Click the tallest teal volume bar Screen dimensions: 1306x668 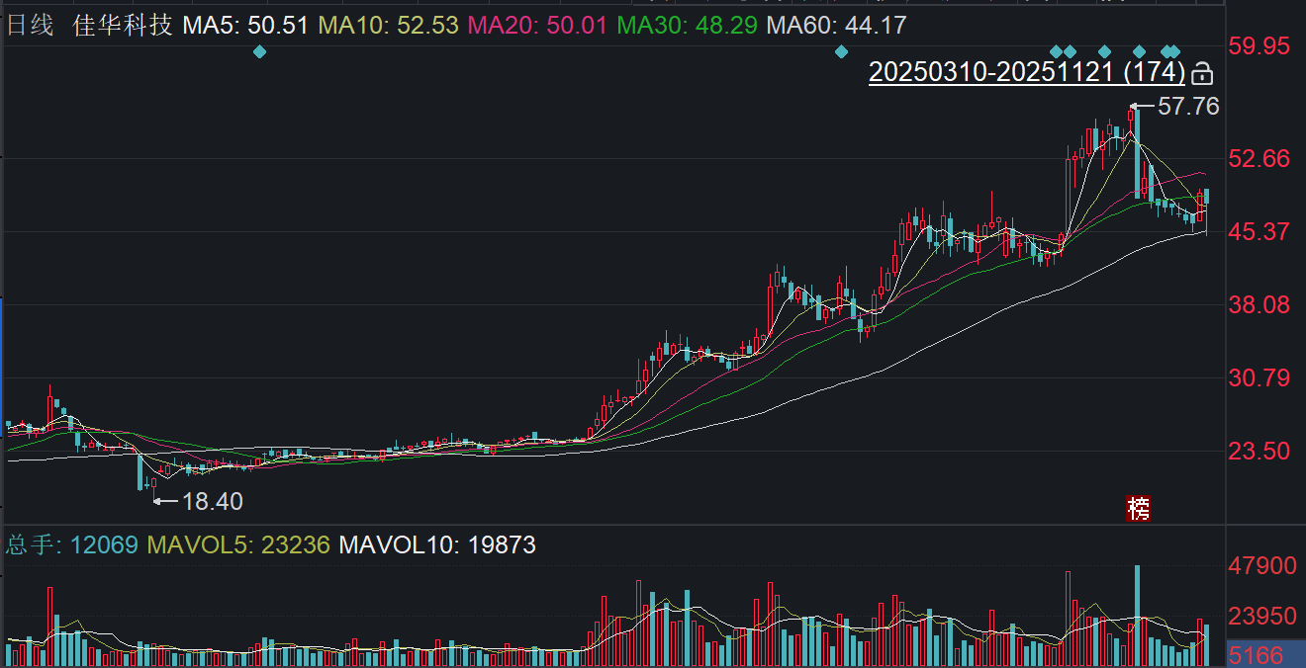pos(1138,617)
